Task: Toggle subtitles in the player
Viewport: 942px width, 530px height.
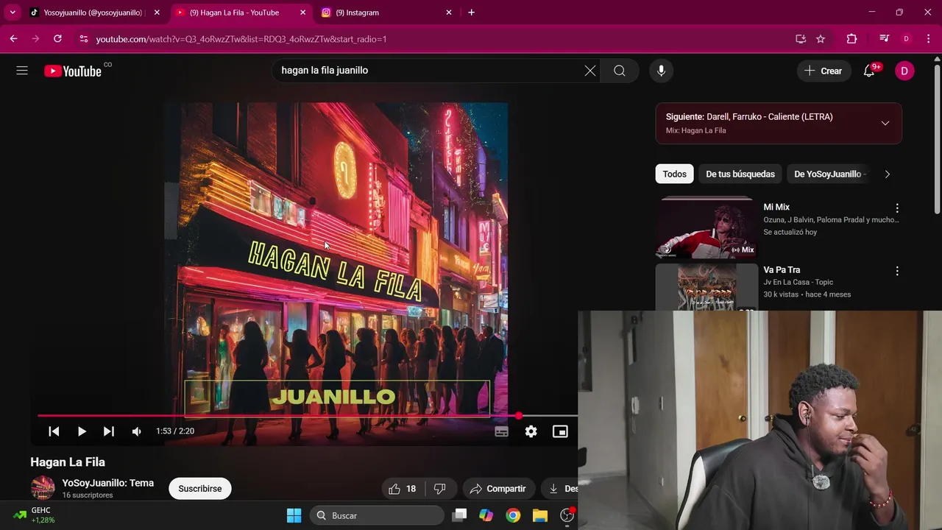Action: [x=501, y=431]
